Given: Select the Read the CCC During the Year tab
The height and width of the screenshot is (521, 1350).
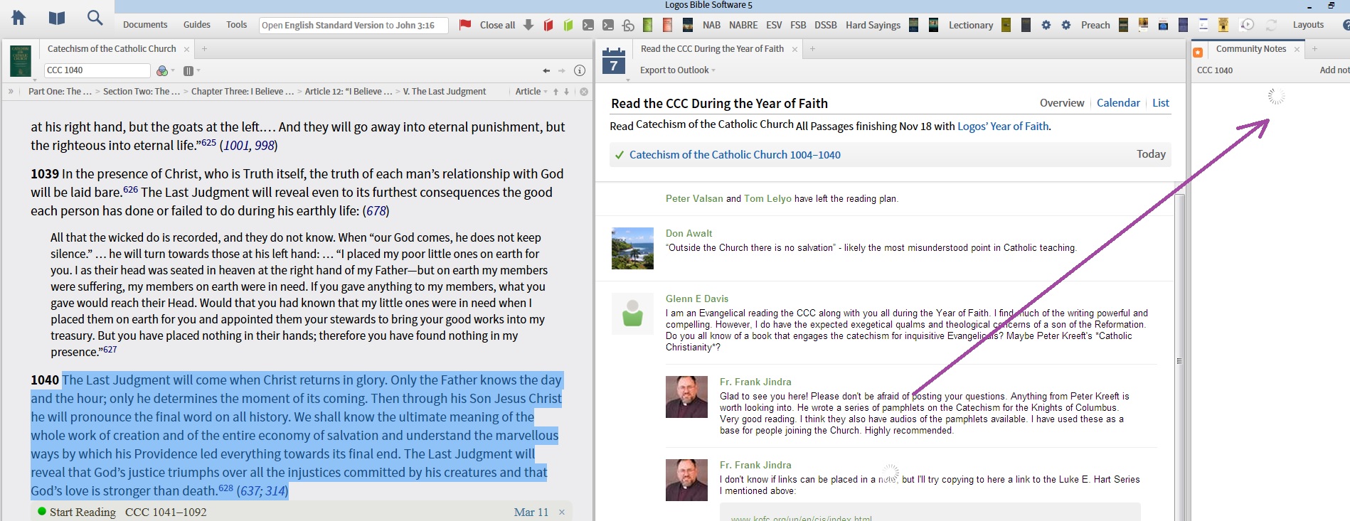Looking at the screenshot, I should (x=712, y=49).
